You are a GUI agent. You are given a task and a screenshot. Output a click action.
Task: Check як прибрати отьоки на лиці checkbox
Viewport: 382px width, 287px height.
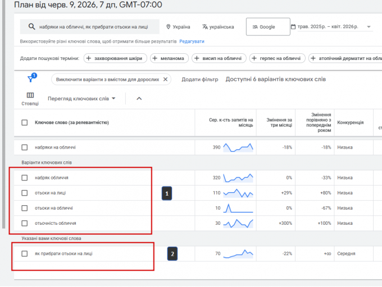[x=25, y=253]
